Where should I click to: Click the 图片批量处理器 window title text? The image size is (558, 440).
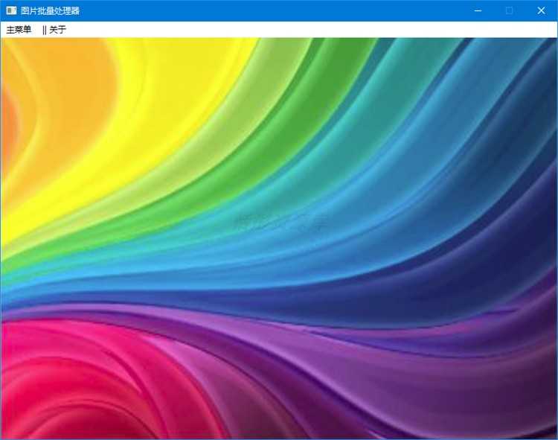pyautogui.click(x=50, y=10)
